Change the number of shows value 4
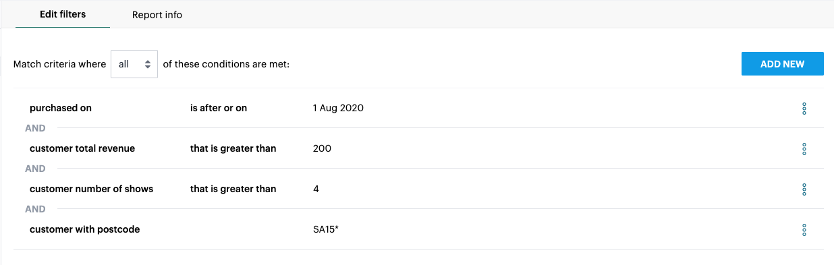Screen dimensions: 834x265 tap(316, 189)
